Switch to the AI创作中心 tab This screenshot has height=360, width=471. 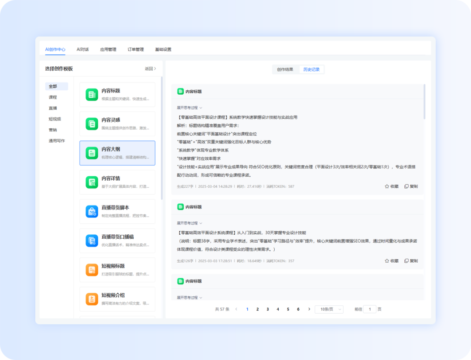[x=55, y=49]
